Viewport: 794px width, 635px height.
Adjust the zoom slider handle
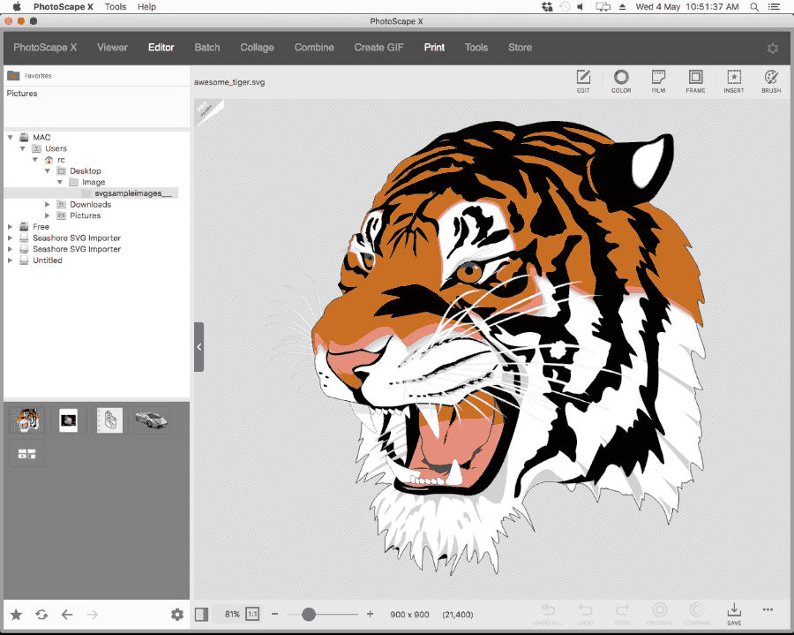[309, 614]
